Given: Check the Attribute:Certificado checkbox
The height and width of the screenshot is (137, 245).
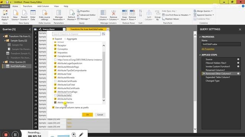Looking at the screenshot, I should (55, 81).
